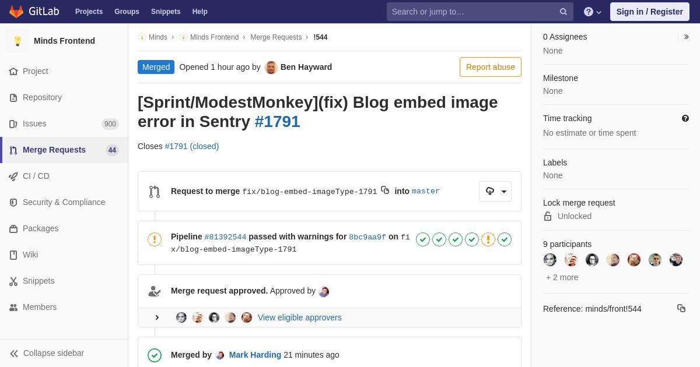The height and width of the screenshot is (367, 700).
Task: Click the GitLab fox logo
Action: click(x=16, y=12)
